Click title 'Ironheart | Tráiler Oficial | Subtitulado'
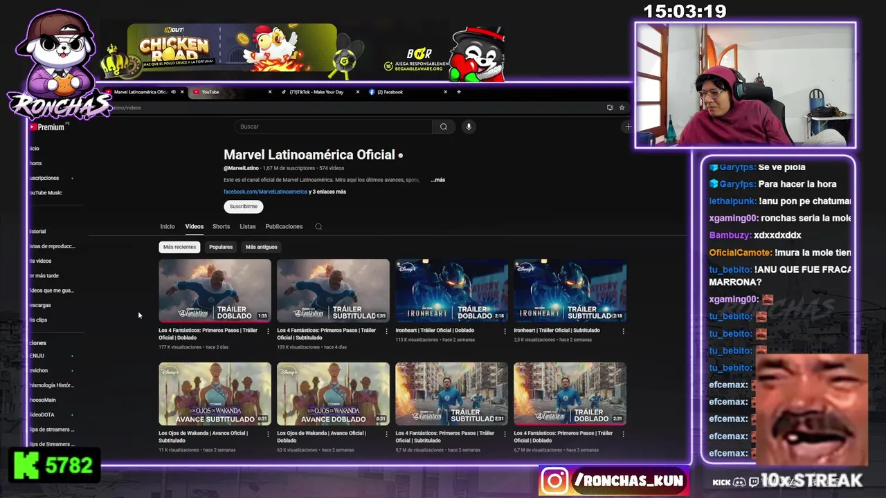The width and height of the screenshot is (886, 498). click(x=557, y=331)
